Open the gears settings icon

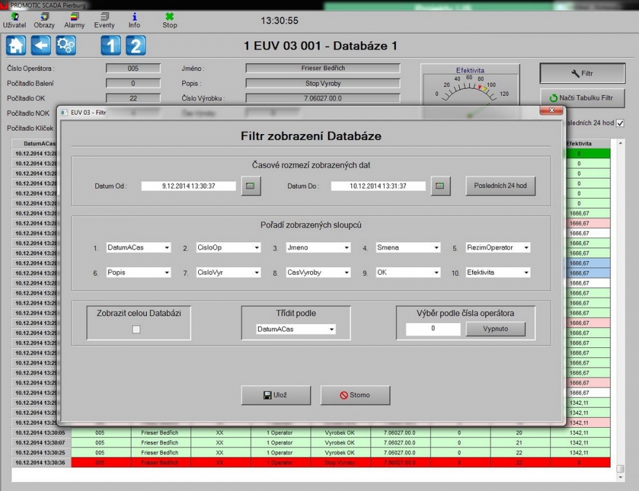point(66,45)
